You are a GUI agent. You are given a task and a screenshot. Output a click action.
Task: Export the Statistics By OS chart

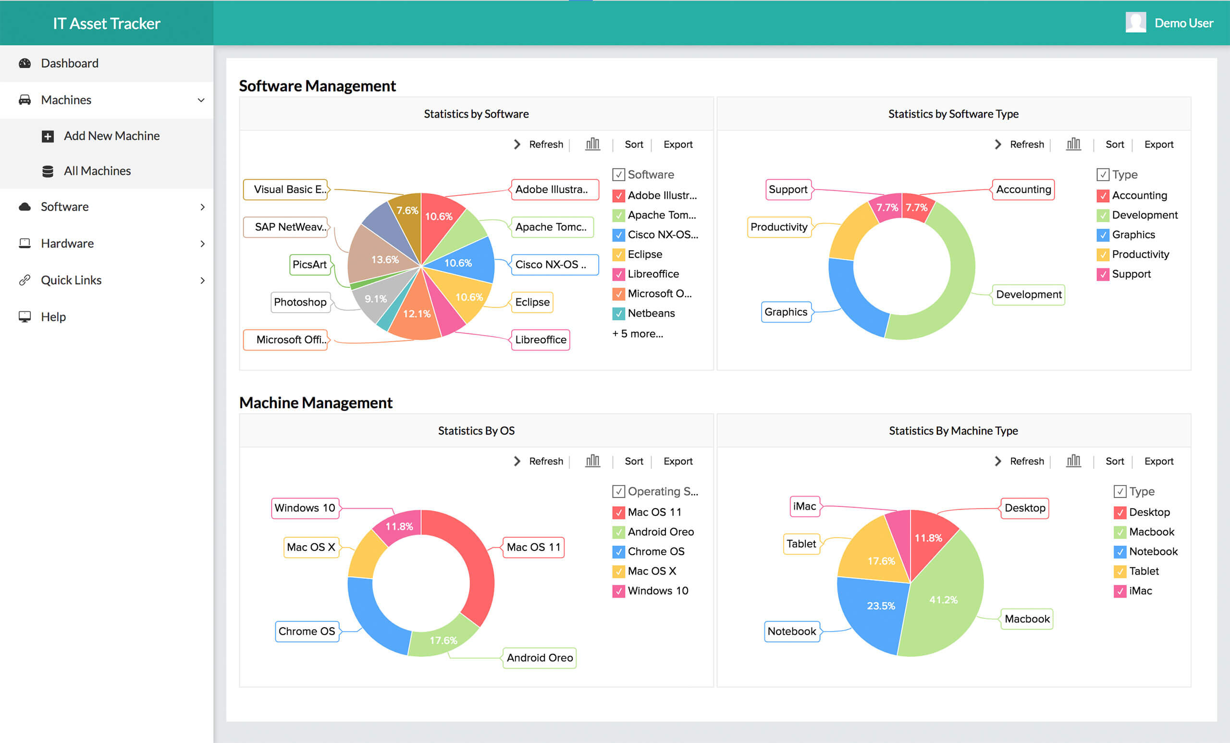pos(678,461)
